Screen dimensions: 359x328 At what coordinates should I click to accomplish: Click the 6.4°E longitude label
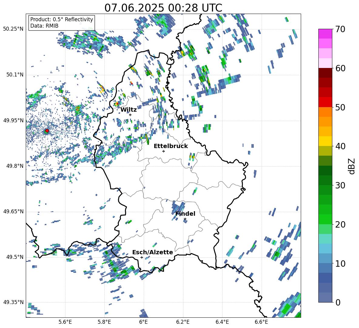pos(222,322)
